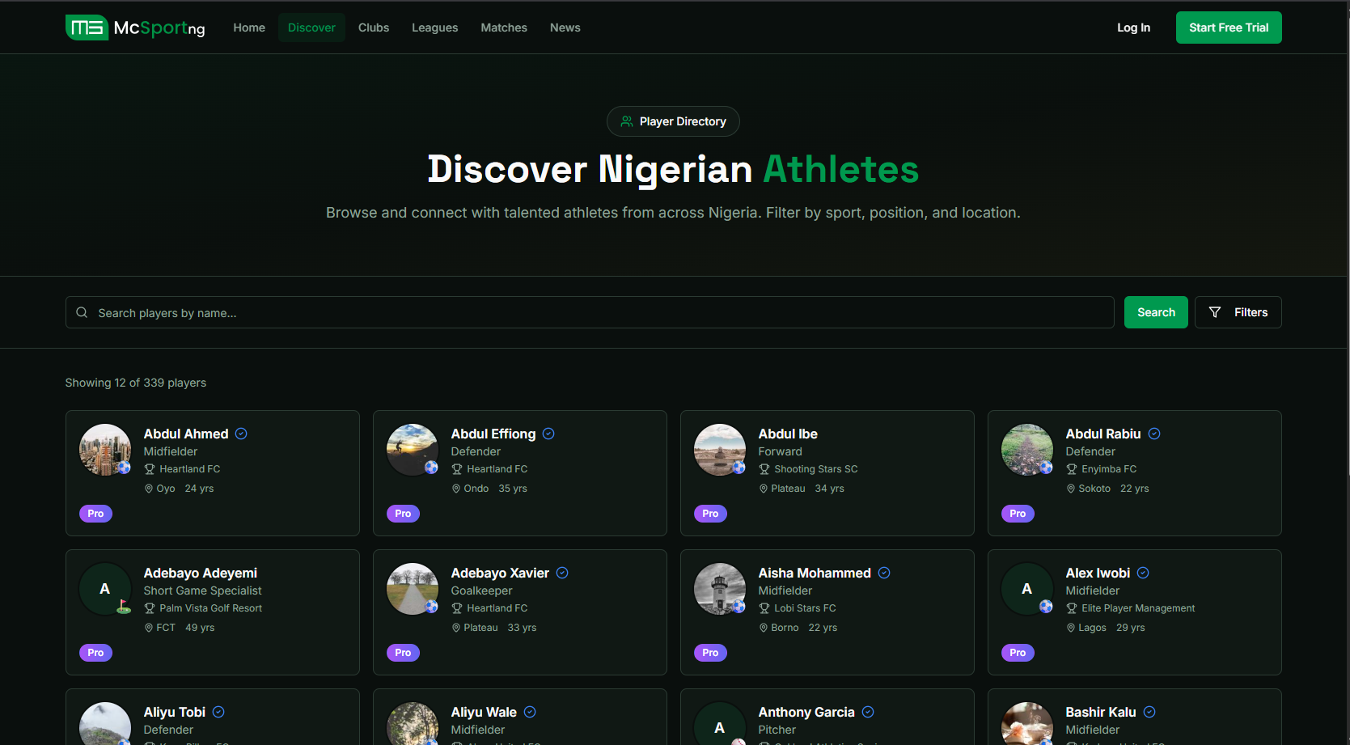Toggle the Pro badge on Abdul Ahmed's card
Screen dimensions: 1350x745
(x=95, y=513)
